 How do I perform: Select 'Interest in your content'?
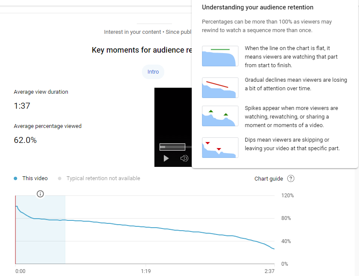pyautogui.click(x=130, y=31)
